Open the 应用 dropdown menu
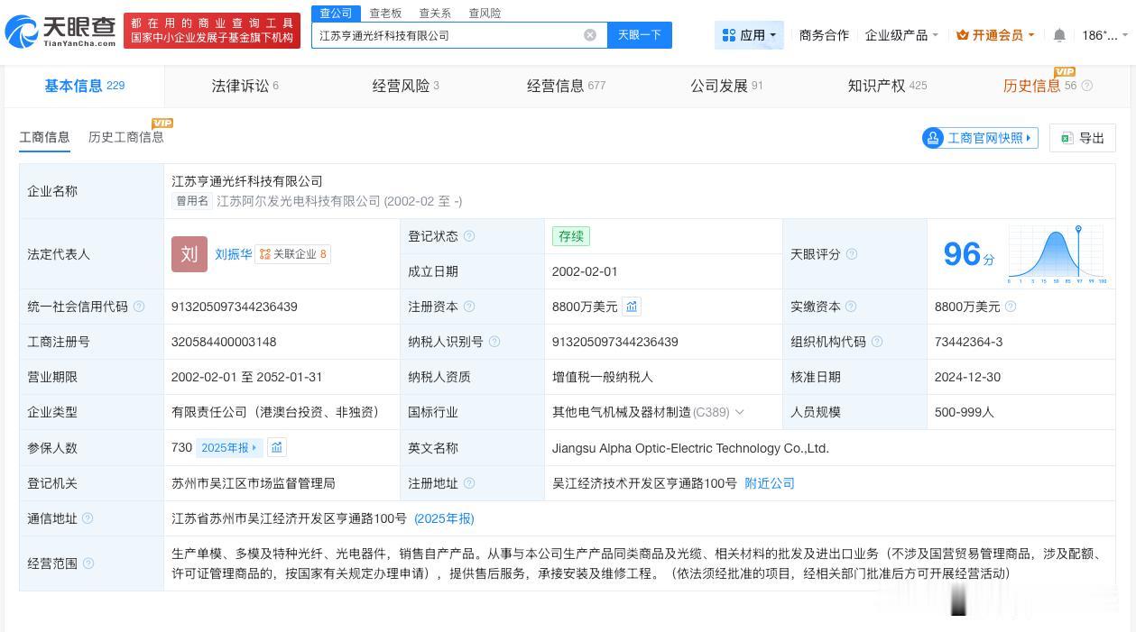Screen dimensions: 1136x632 point(750,35)
